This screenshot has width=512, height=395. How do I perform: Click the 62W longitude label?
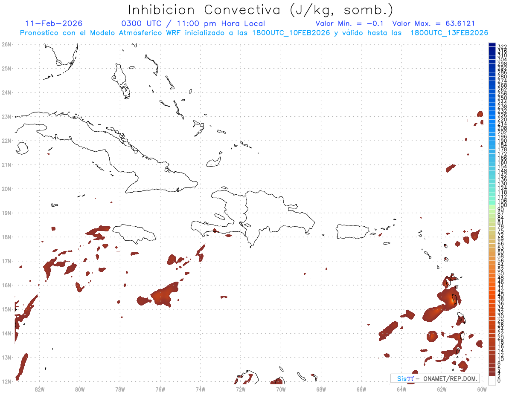[x=442, y=389]
